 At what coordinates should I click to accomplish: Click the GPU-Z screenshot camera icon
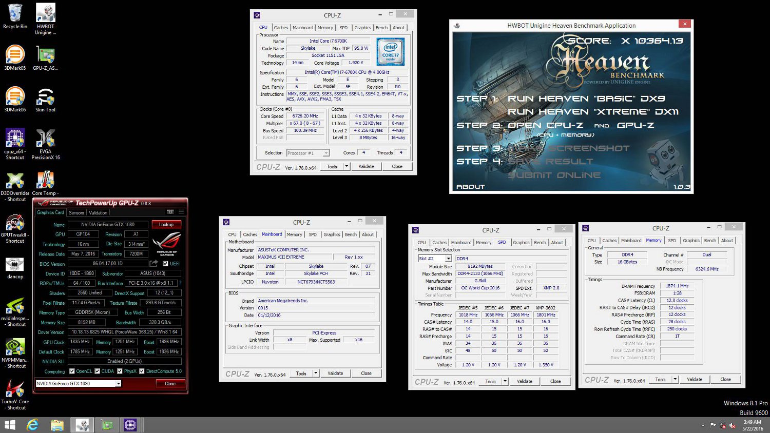pyautogui.click(x=170, y=212)
